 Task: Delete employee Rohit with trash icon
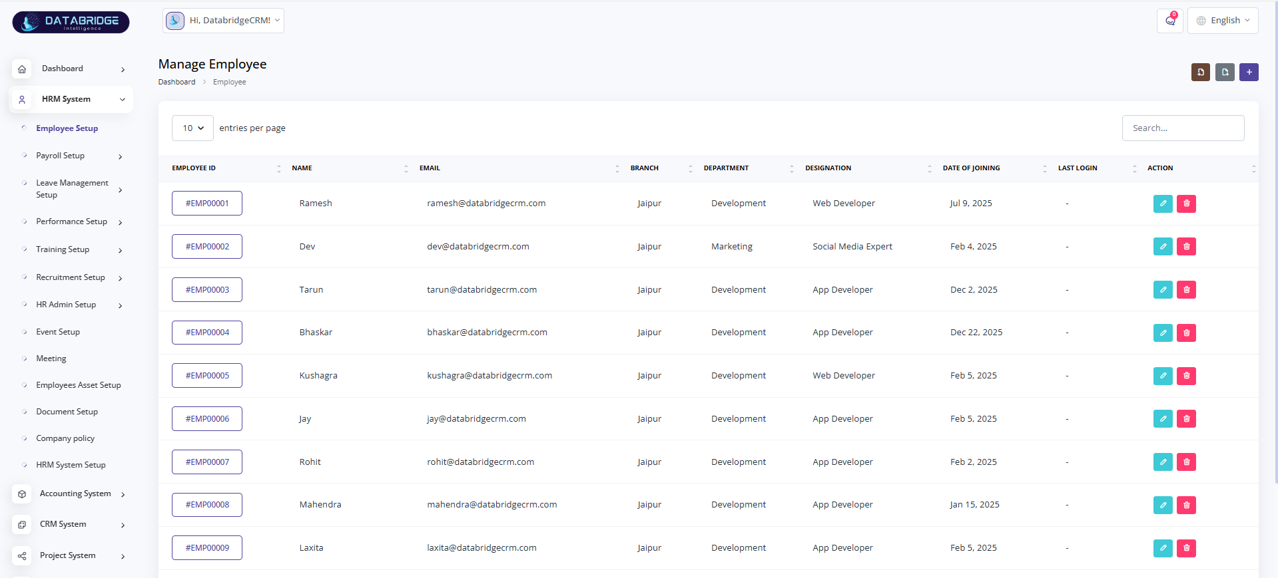point(1187,462)
